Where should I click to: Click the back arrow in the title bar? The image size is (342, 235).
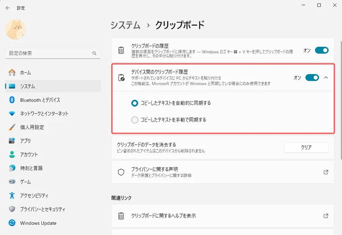[8, 8]
